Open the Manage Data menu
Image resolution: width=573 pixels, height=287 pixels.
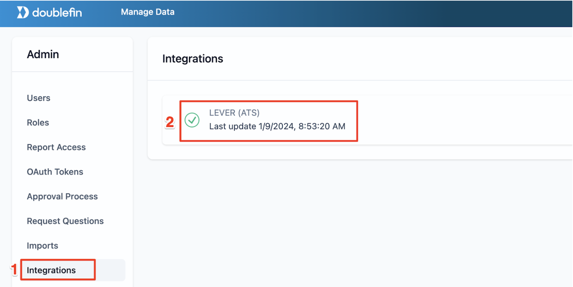[147, 12]
